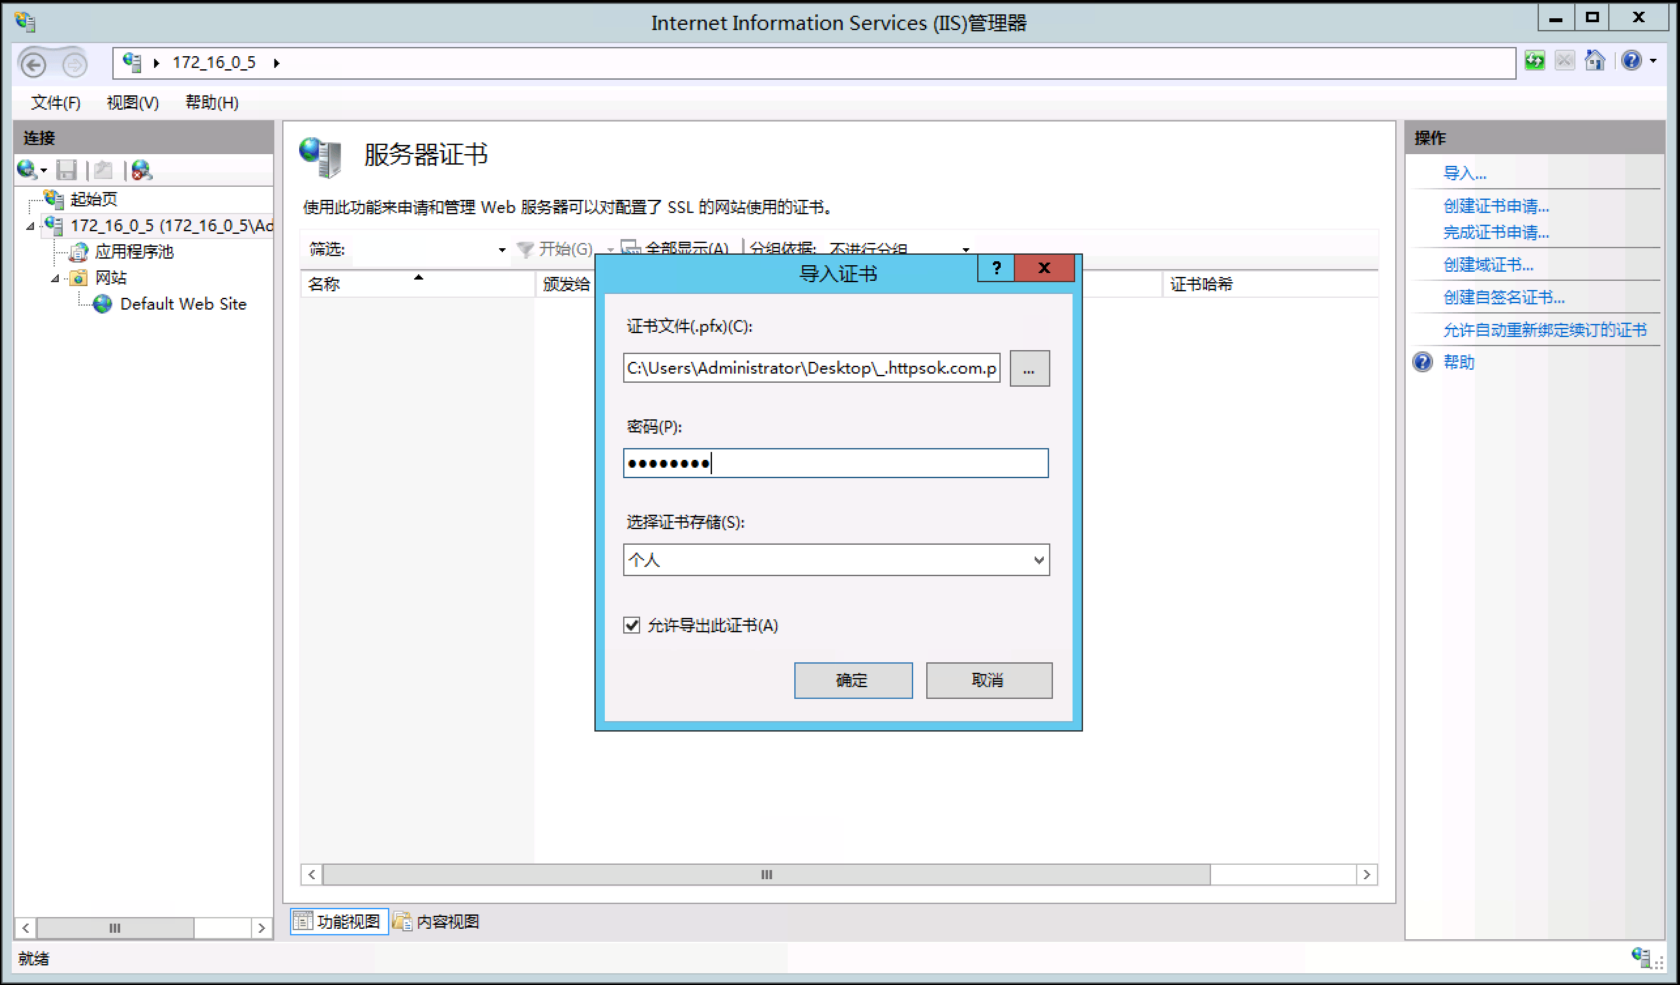Toggle the allow export certificate checkbox
Viewport: 1680px width, 985px height.
[632, 625]
